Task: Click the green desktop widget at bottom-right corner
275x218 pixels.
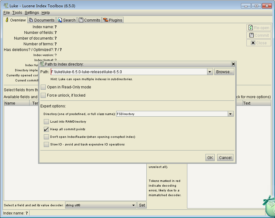Action: tap(270, 207)
